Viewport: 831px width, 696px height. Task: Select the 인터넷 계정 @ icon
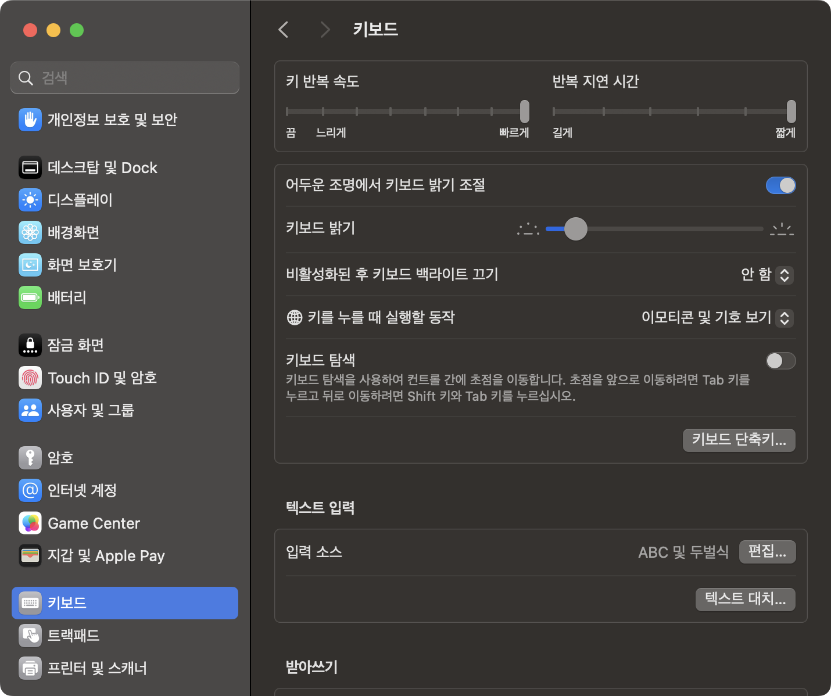(x=30, y=490)
